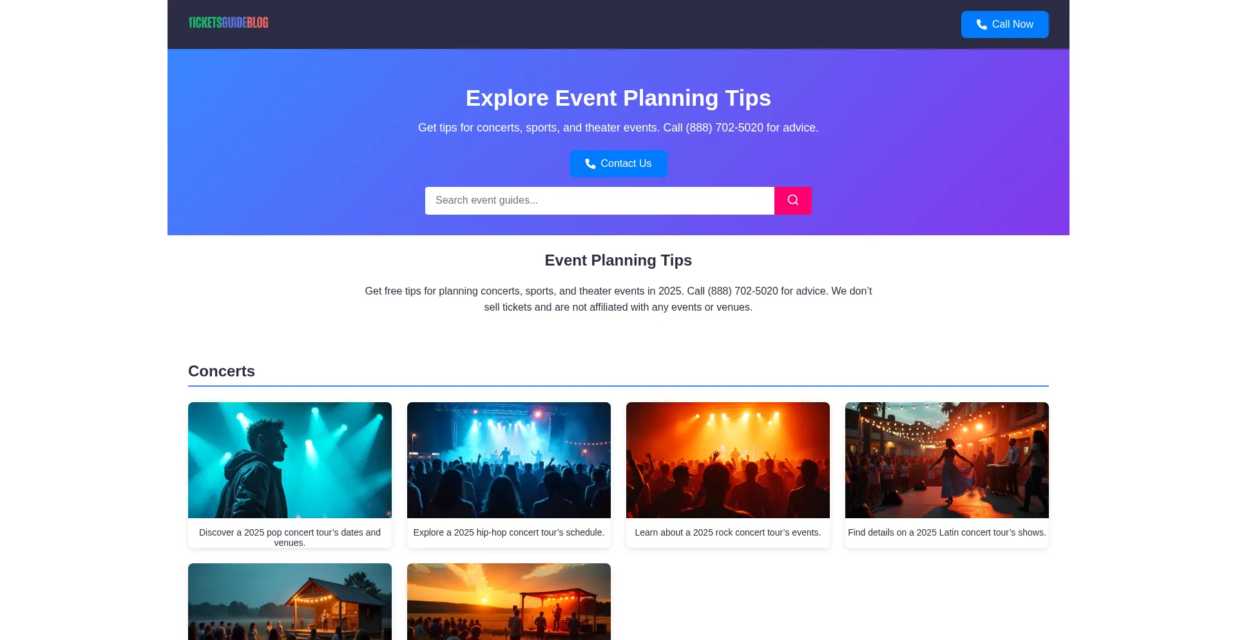The height and width of the screenshot is (640, 1237).
Task: Click the TicketsGuideBlog logo
Action: click(228, 23)
